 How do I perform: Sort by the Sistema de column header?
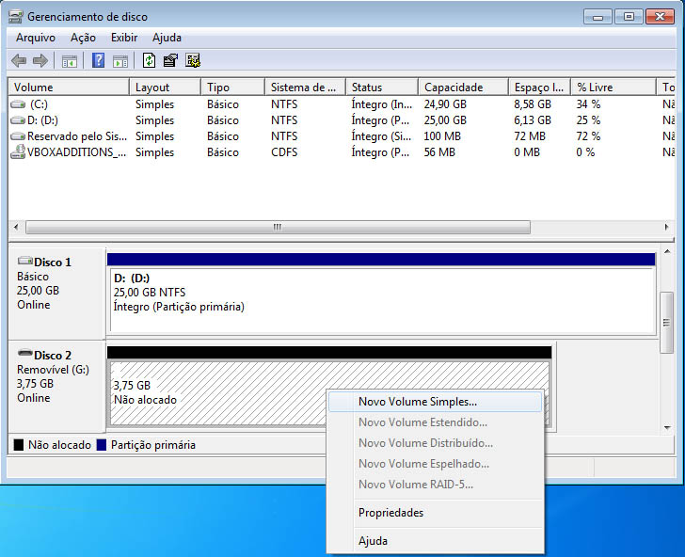click(306, 88)
